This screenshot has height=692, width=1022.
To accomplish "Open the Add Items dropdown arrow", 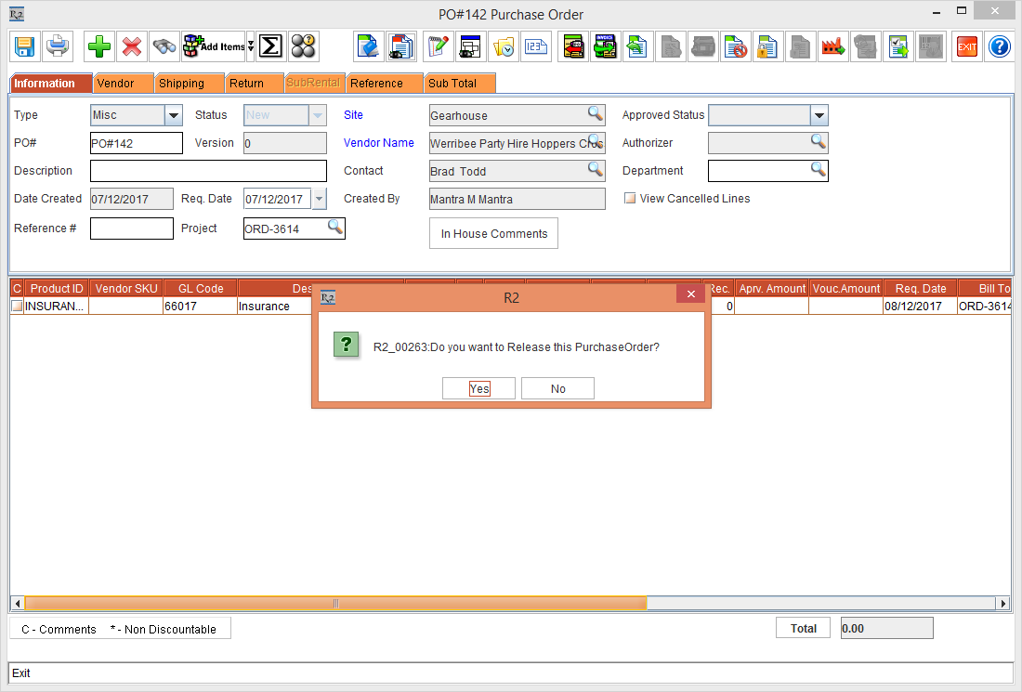I will (250, 46).
